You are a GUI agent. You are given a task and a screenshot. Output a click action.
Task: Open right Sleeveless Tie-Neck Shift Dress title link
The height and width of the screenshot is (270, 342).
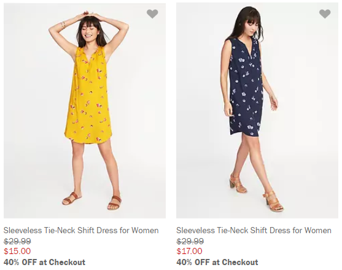click(x=254, y=230)
